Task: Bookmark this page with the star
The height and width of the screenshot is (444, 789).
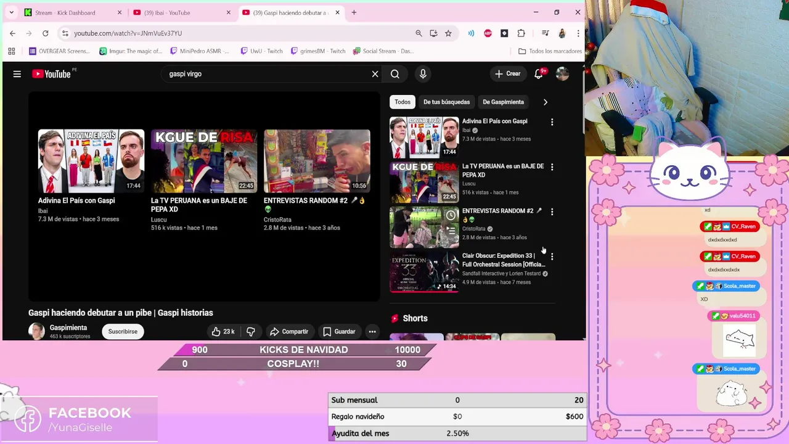Action: (x=448, y=33)
